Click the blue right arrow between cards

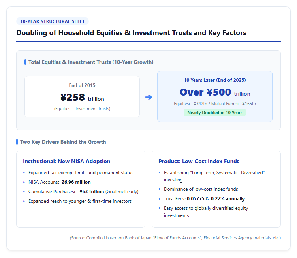148,97
